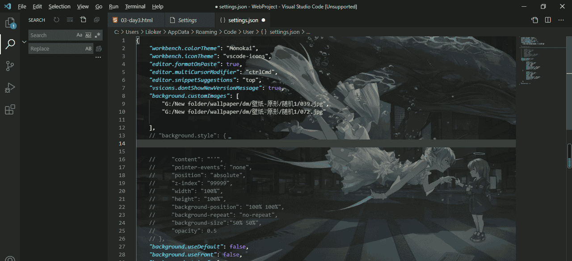The image size is (572, 261).
Task: Toggle search details via the ellipsis below Replace
Action: [98, 58]
